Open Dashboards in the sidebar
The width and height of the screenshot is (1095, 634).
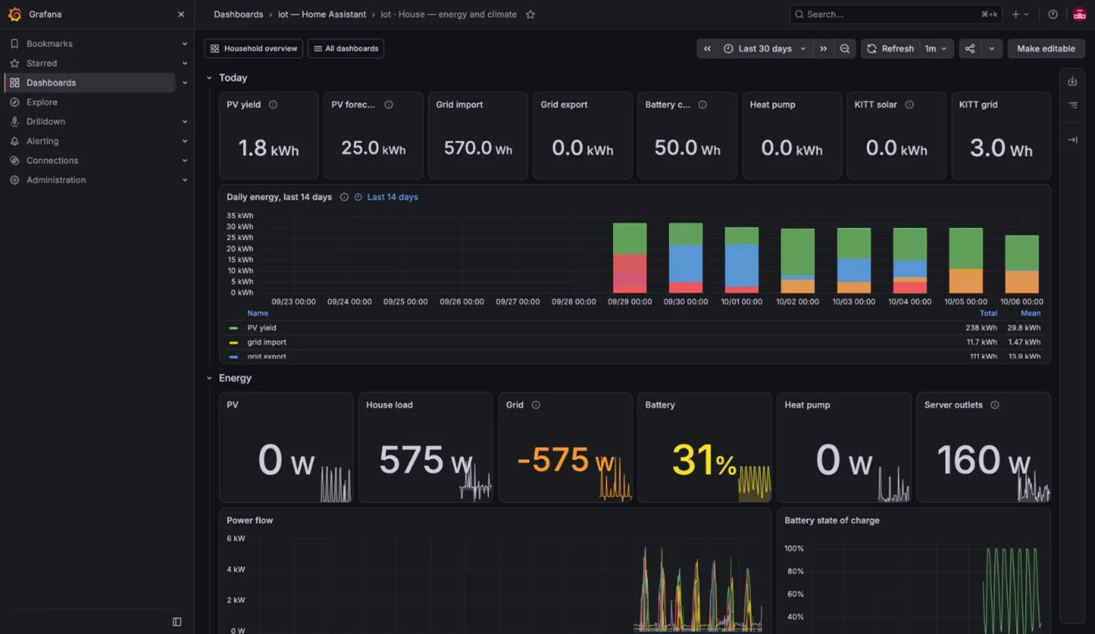click(x=89, y=83)
